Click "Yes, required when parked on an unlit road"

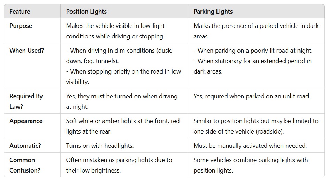click(x=252, y=96)
